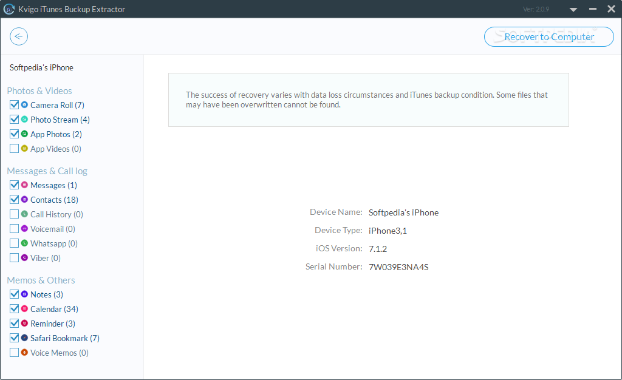
Task: Close the Kvigo iTunes Backup Extractor window
Action: pyautogui.click(x=611, y=8)
